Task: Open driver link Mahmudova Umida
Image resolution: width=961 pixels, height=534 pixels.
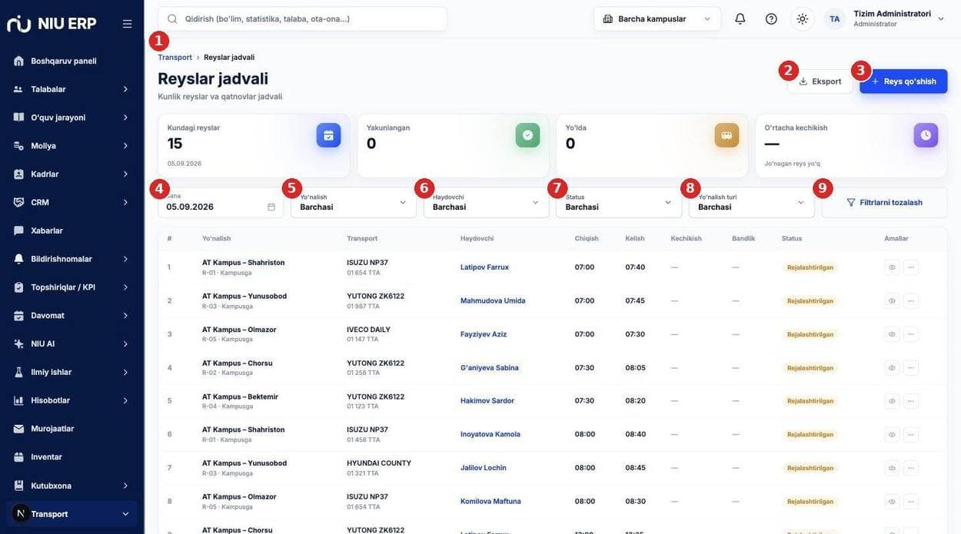Action: click(493, 300)
